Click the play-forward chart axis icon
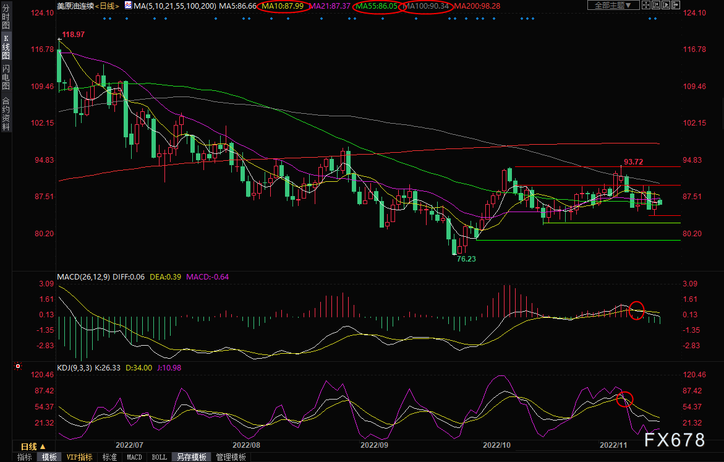The image size is (724, 462). tap(666, 5)
